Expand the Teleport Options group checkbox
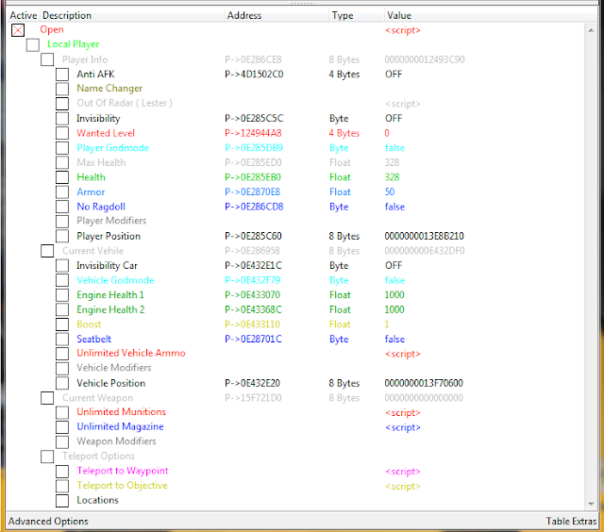Screen dimensions: 604x532 coord(47,457)
